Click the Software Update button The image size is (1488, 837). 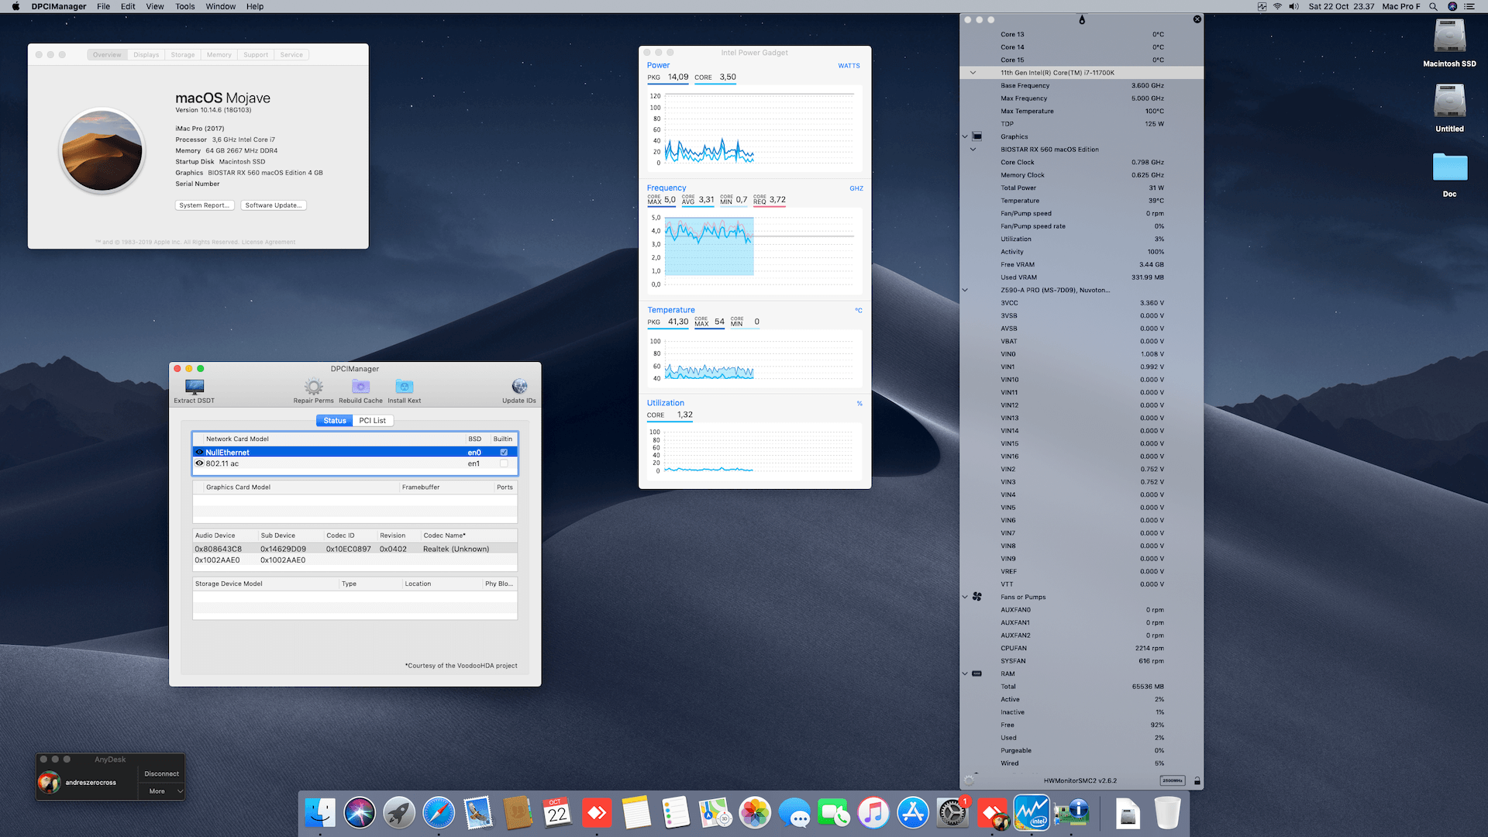point(274,205)
